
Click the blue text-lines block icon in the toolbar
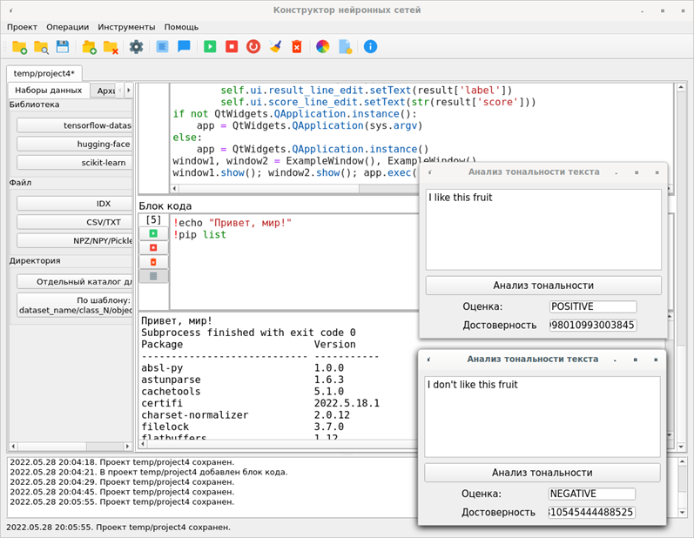163,46
